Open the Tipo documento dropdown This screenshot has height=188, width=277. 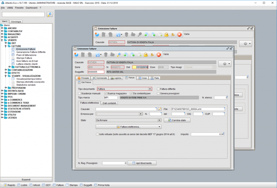150,89
